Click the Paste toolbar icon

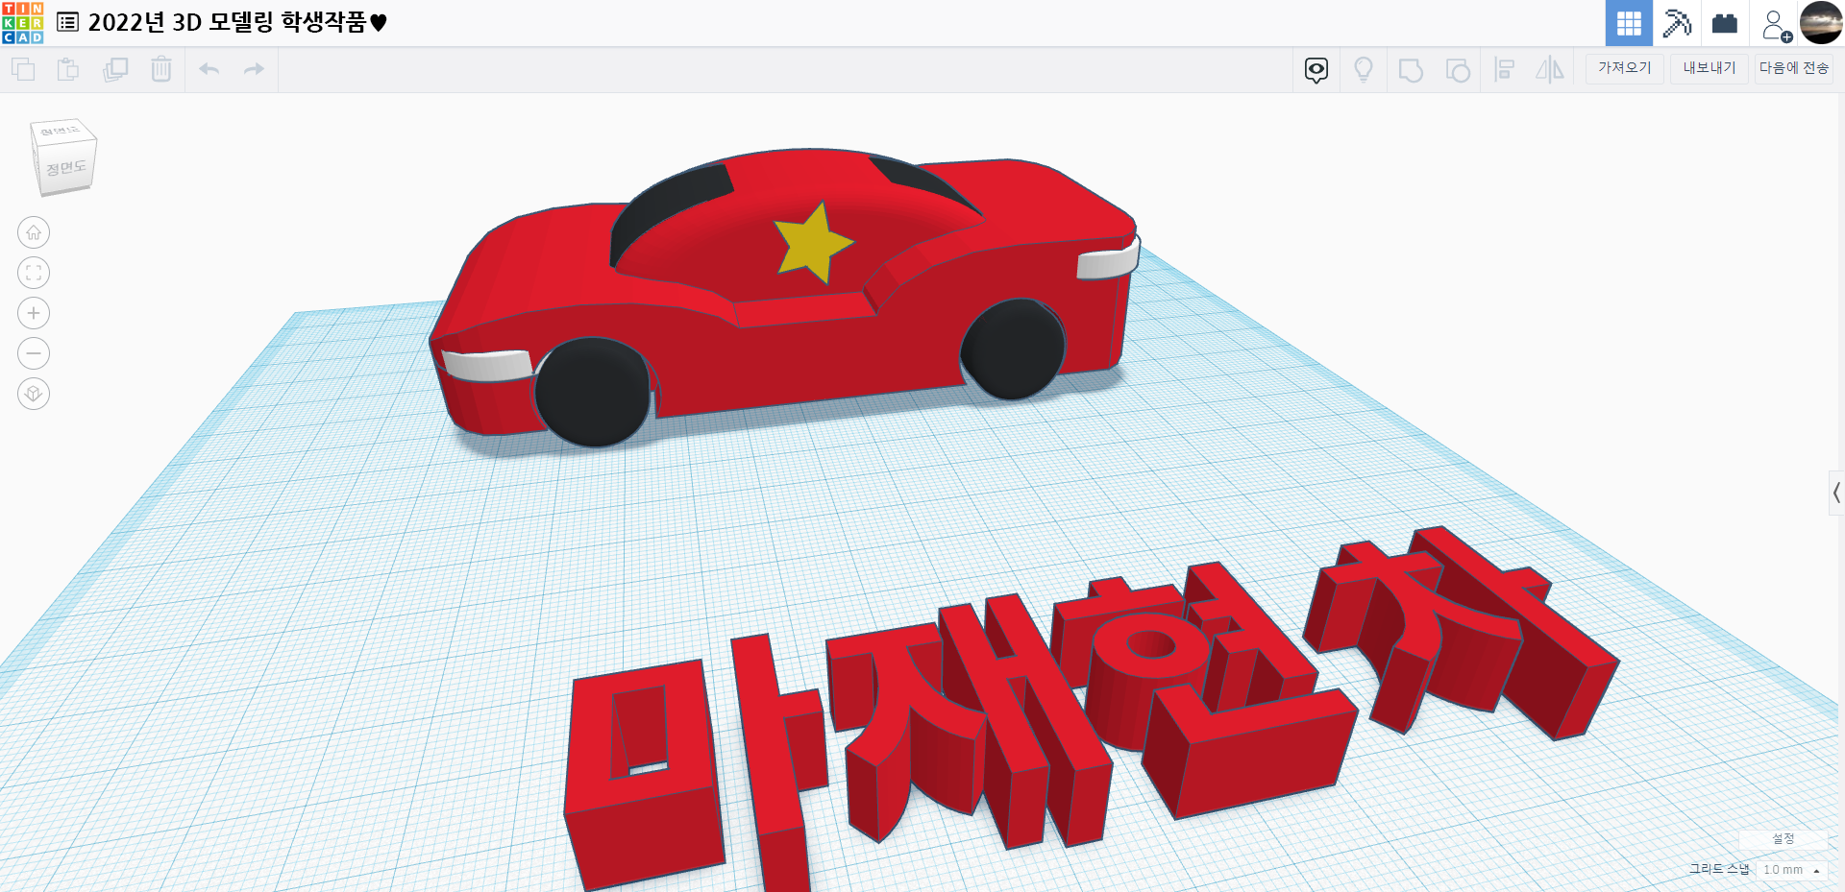point(68,69)
